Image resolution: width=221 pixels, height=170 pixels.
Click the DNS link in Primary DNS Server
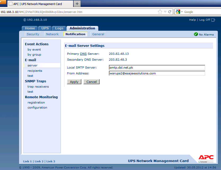(x=83, y=54)
